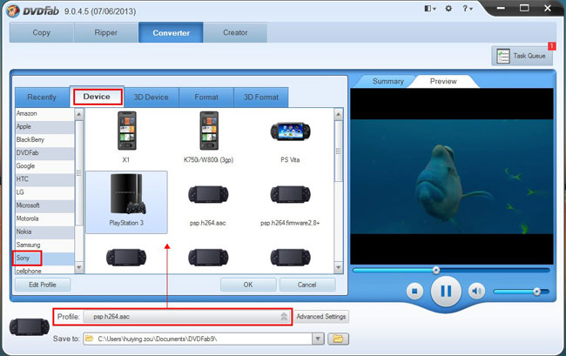Viewport: 566px width, 356px height.
Task: Click brand list scroll up arrow
Action: (79, 115)
